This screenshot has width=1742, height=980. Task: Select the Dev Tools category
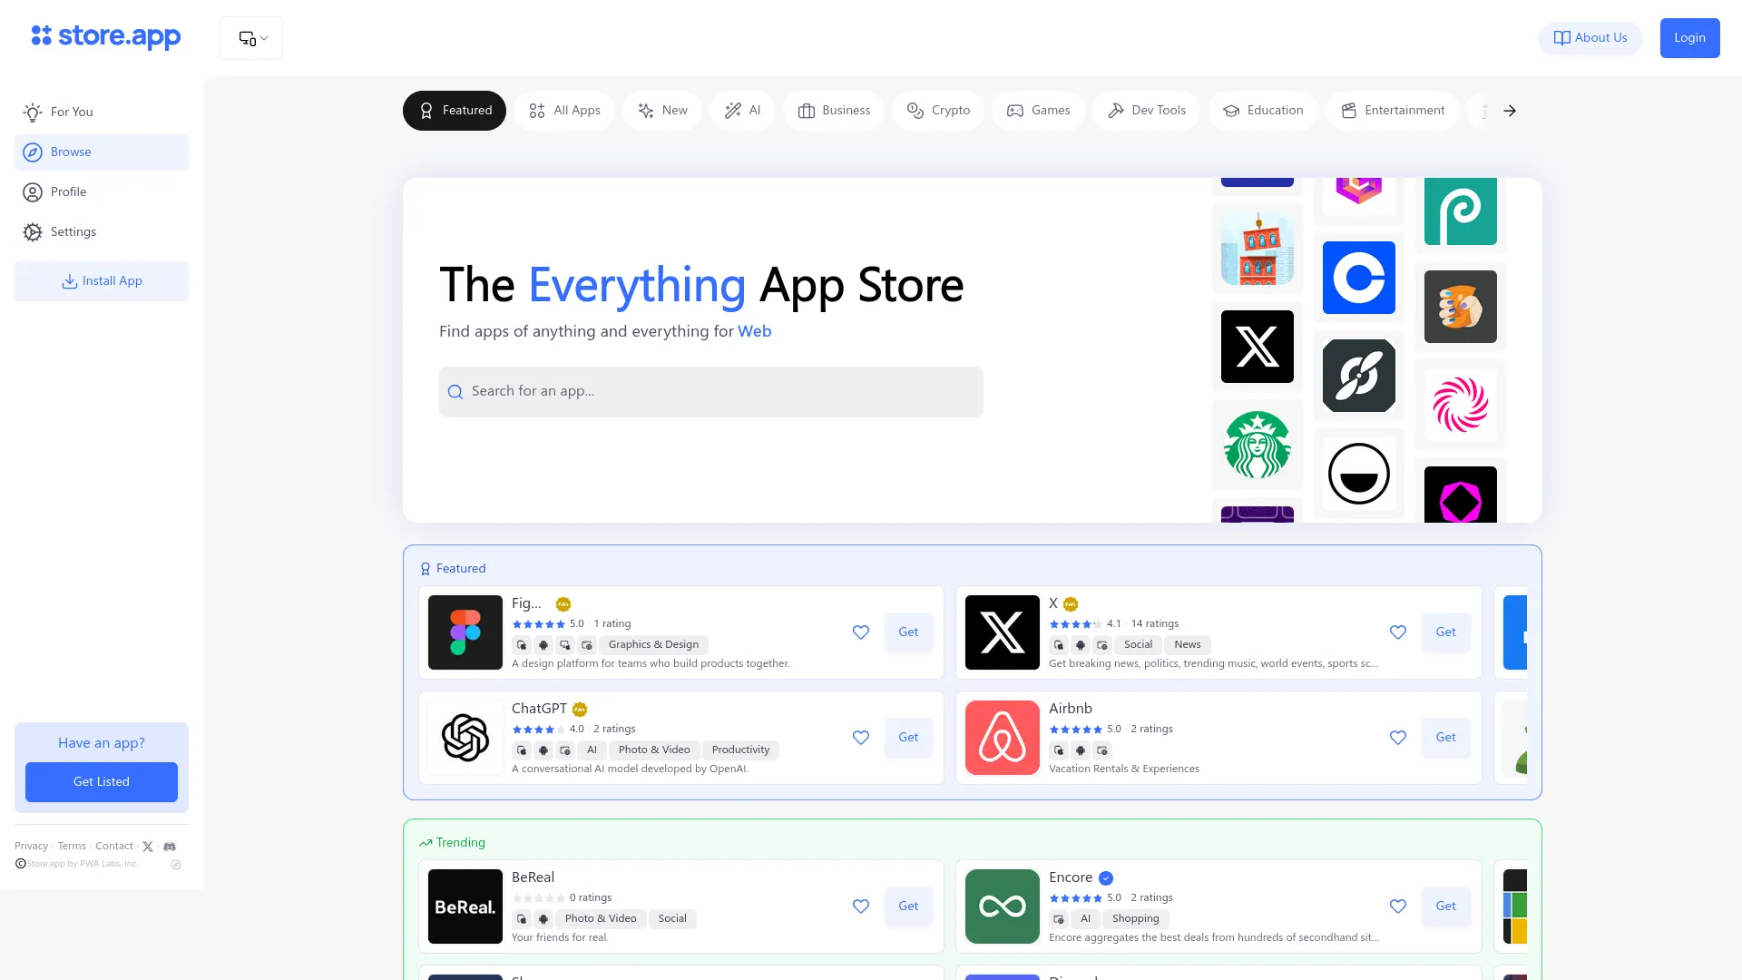click(x=1146, y=111)
